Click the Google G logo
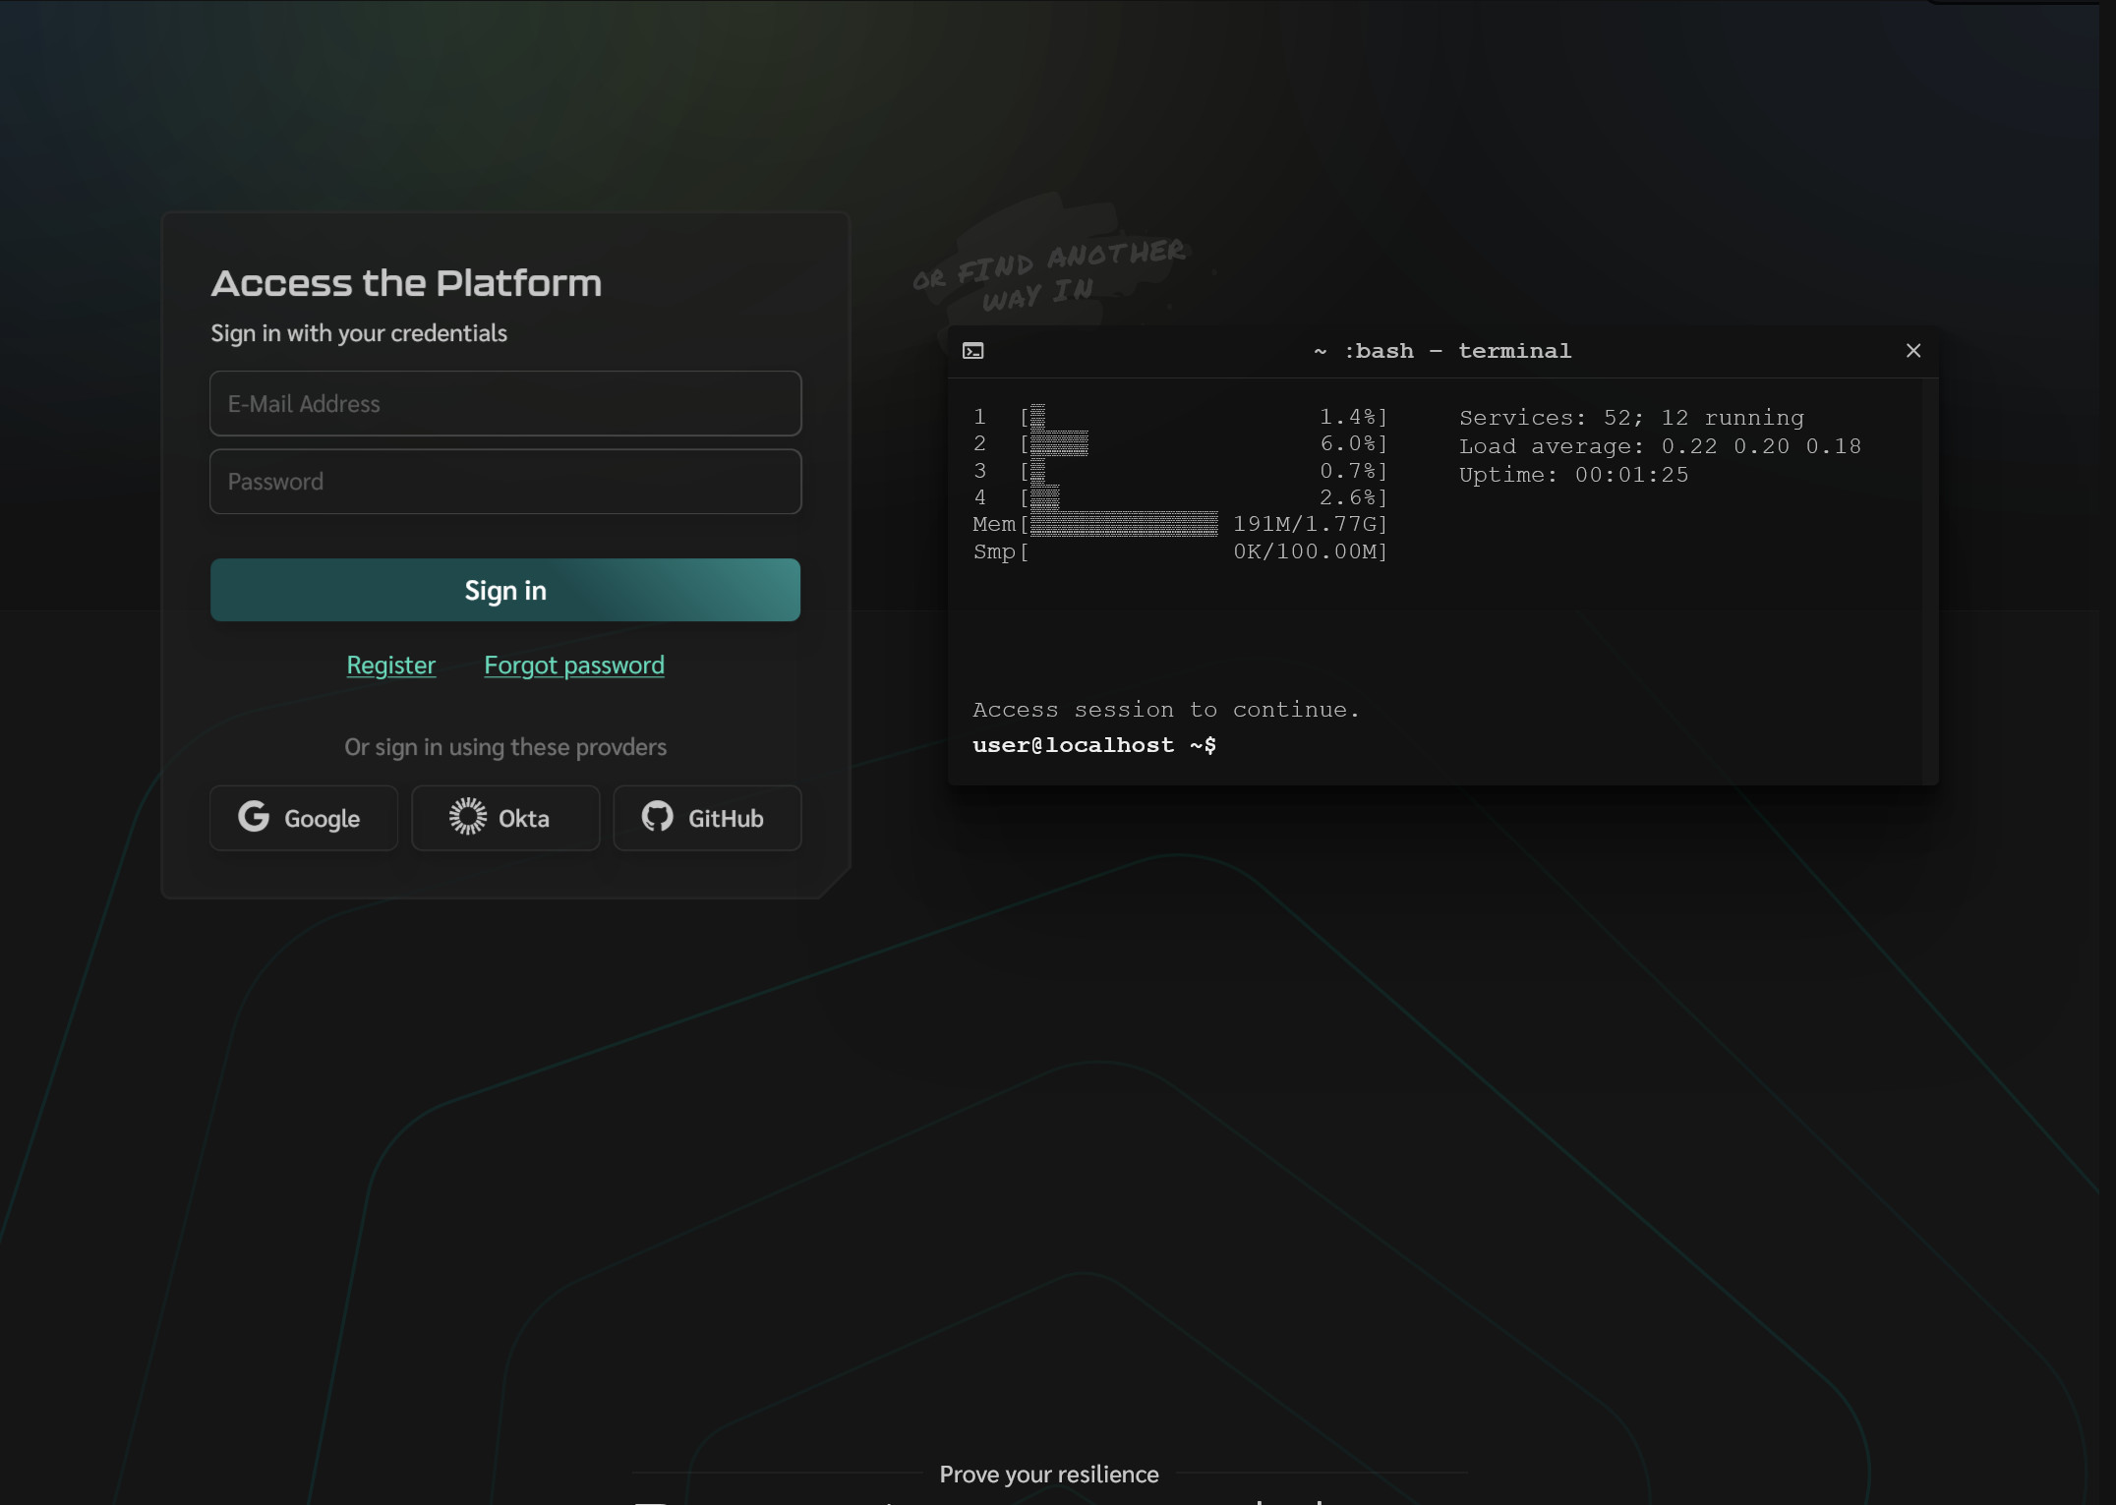Viewport: 2116px width, 1505px height. click(254, 816)
